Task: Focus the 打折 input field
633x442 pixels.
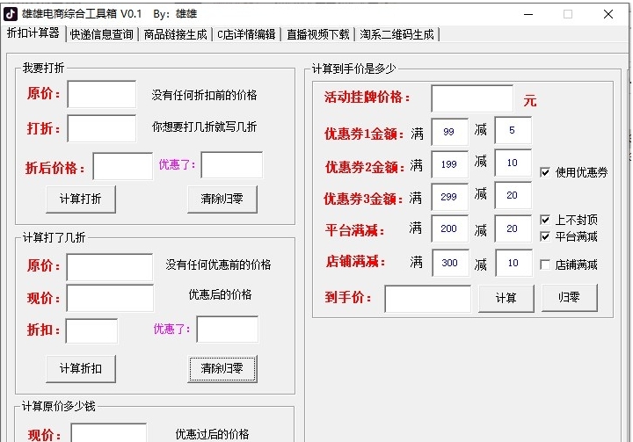Action: click(x=102, y=128)
